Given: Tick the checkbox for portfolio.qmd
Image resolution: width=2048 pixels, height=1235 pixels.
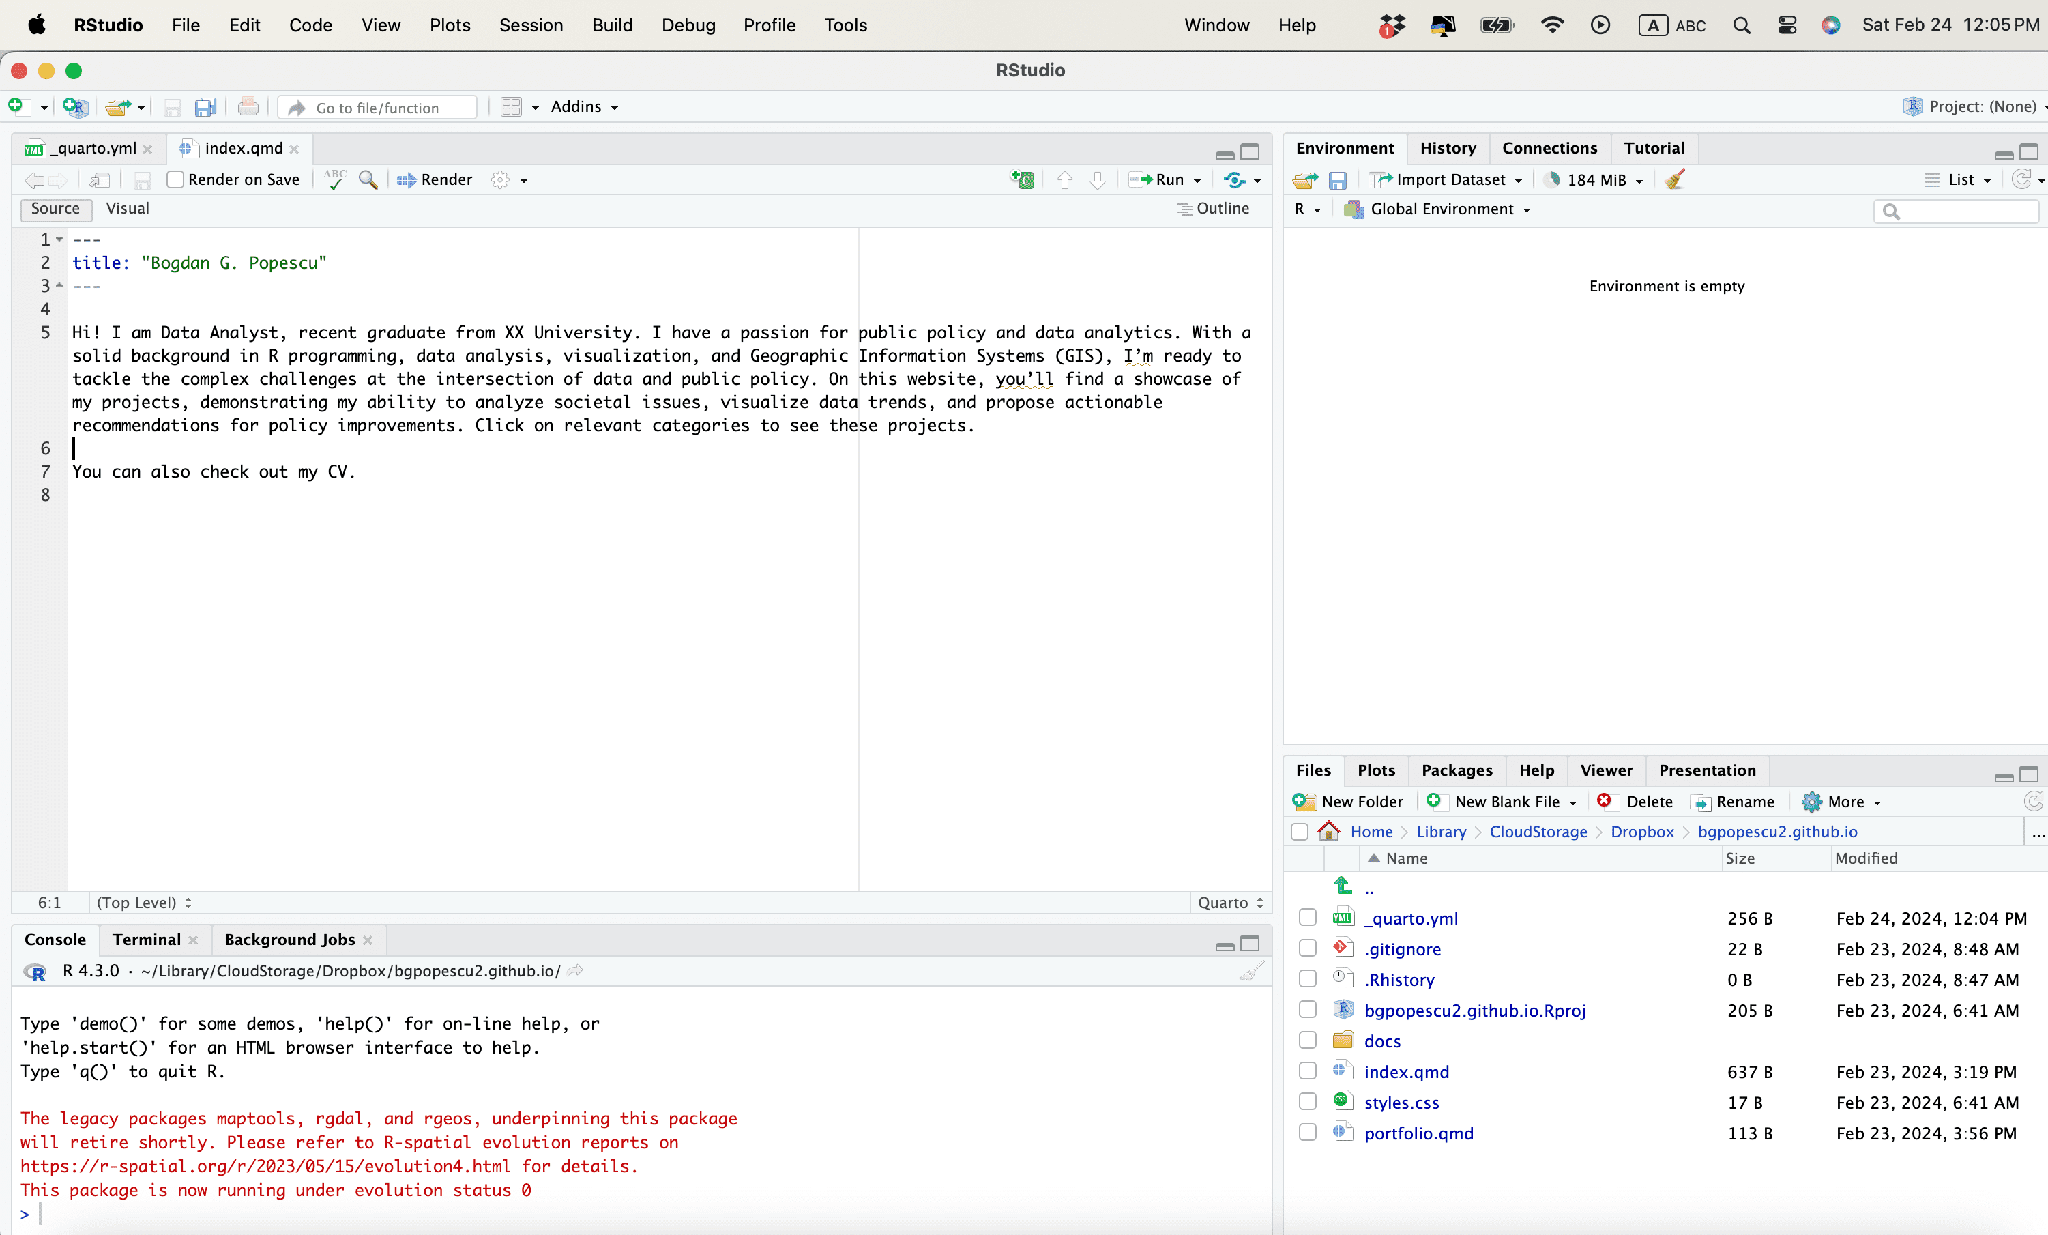Looking at the screenshot, I should [x=1307, y=1133].
